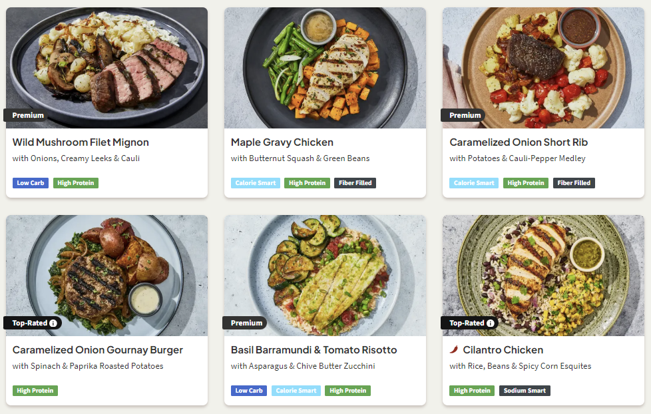Click Calorie Smart tag on Basil Barramundi
The width and height of the screenshot is (651, 414).
click(296, 391)
